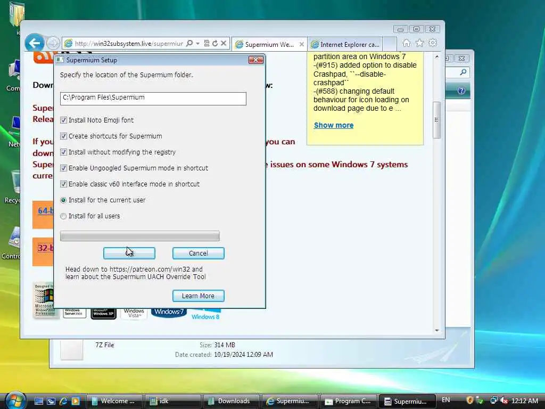Click the installer progress bar

(x=140, y=236)
